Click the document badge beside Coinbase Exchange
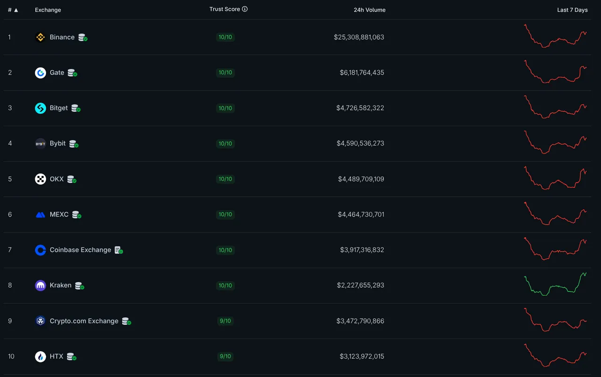Screen dimensions: 601x377 click(x=119, y=250)
